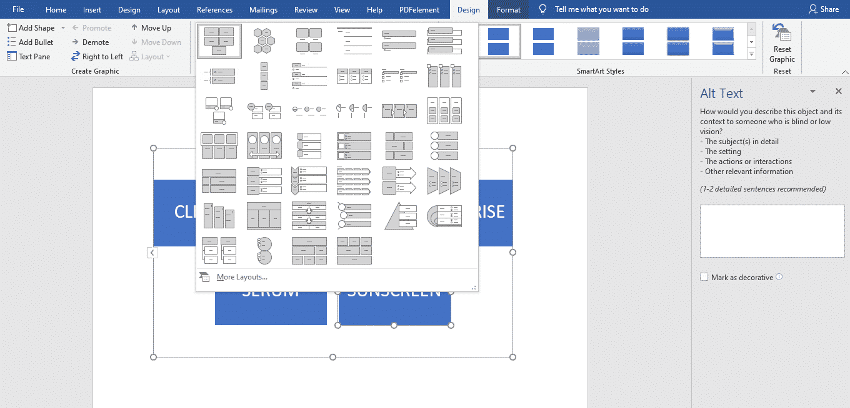850x408 pixels.
Task: Select the pyramid list layout
Action: [x=399, y=215]
